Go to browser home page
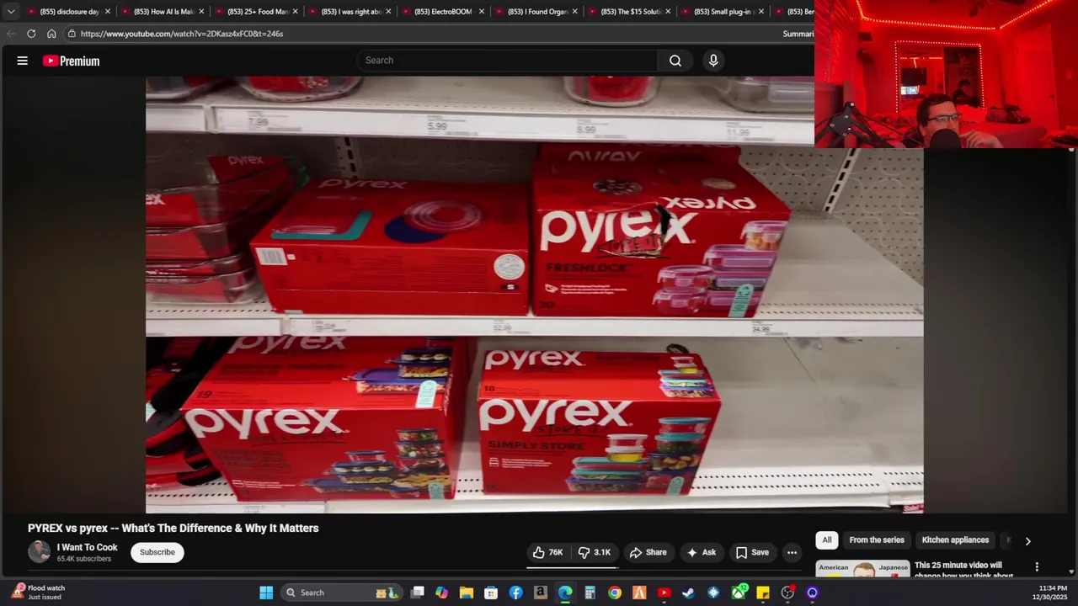This screenshot has height=606, width=1078. coord(51,34)
